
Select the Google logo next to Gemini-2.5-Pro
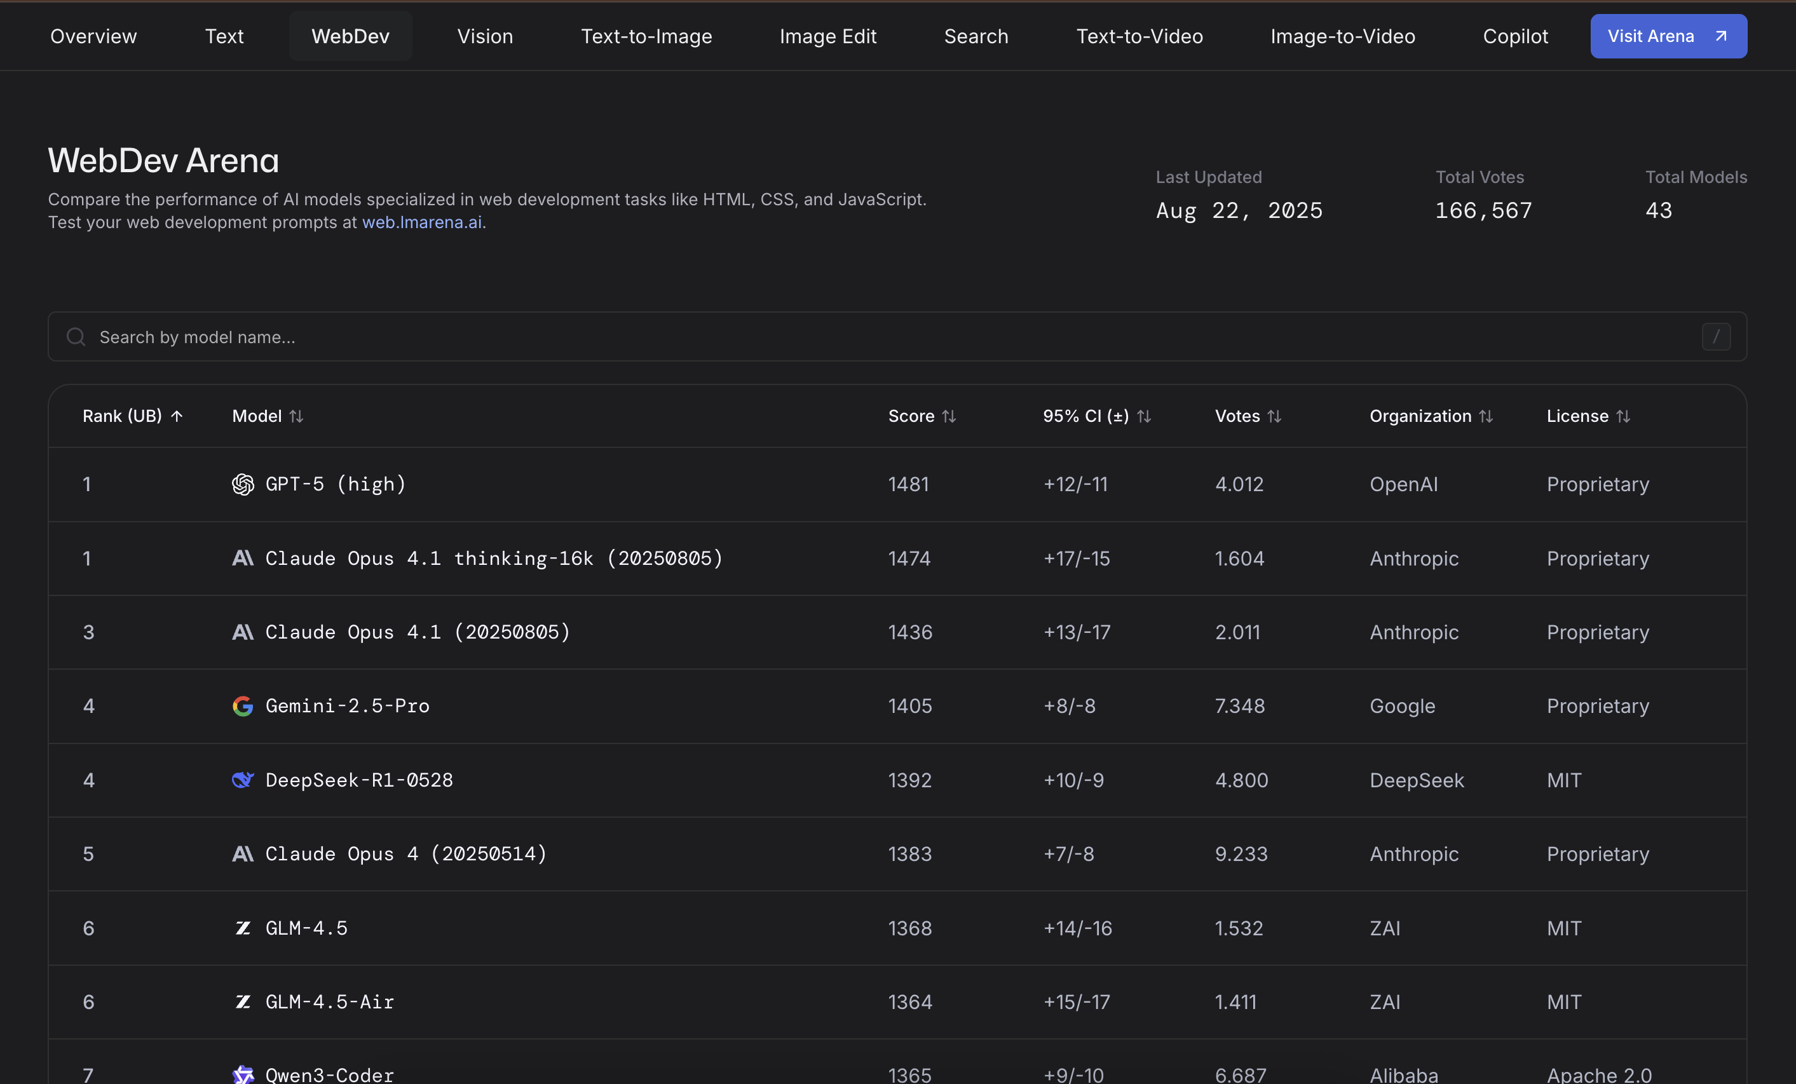coord(243,706)
